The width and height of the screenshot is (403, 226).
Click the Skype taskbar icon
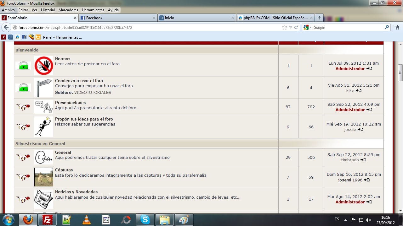145,220
